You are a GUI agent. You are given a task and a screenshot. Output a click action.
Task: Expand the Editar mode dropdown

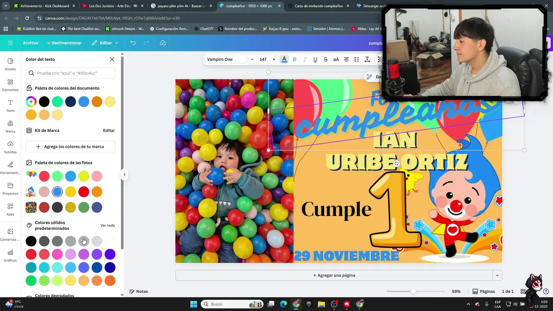pyautogui.click(x=105, y=43)
